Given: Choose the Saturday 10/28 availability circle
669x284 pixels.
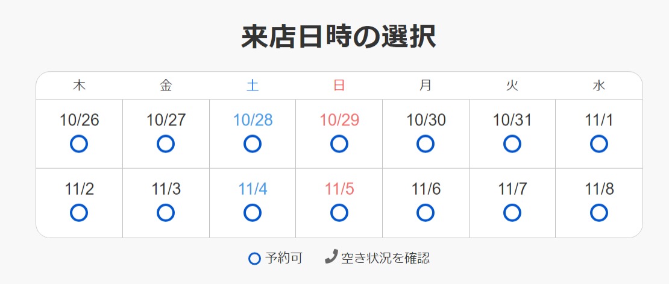Looking at the screenshot, I should tap(253, 144).
